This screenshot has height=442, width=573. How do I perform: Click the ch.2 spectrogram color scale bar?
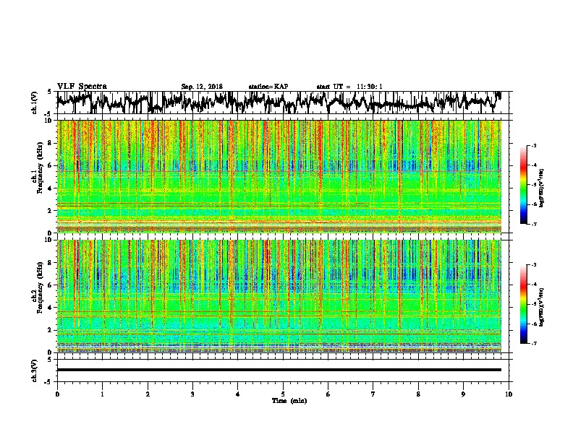[524, 304]
